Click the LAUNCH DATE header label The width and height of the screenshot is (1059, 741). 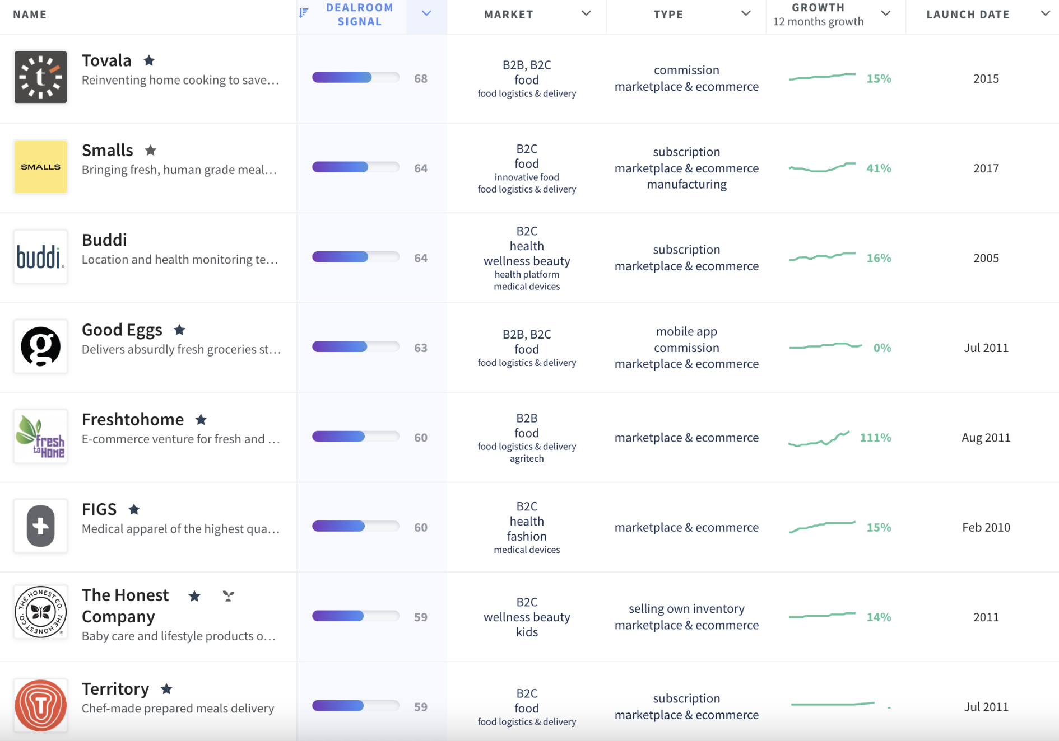[968, 15]
